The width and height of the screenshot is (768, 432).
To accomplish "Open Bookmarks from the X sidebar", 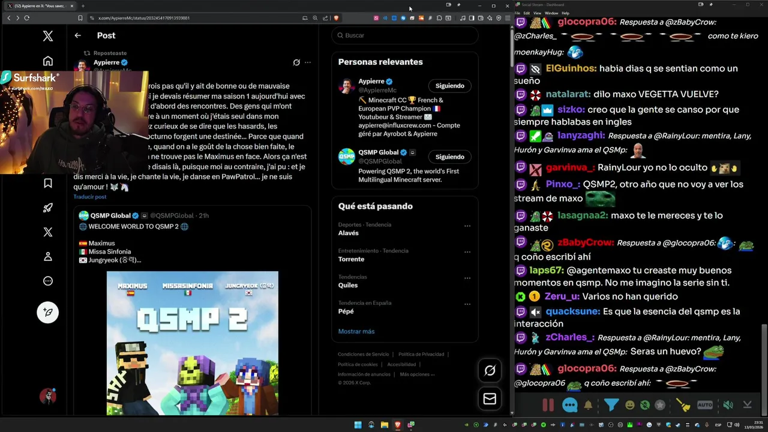I will (x=48, y=183).
